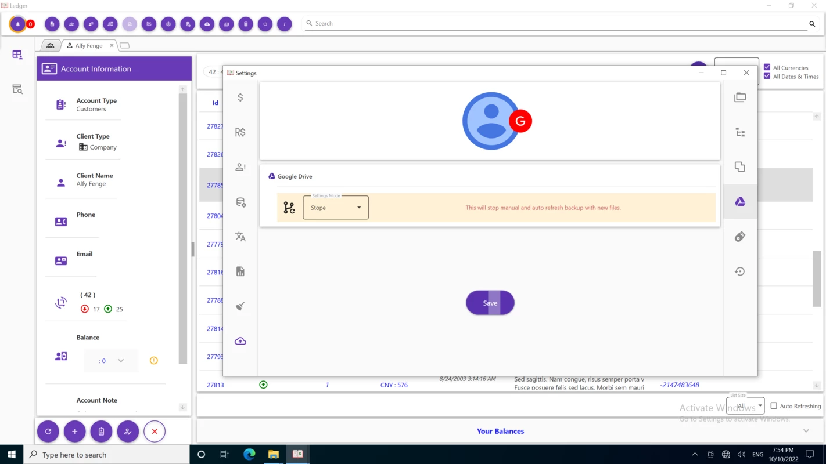
Task: Open the dollar currency settings section
Action: click(240, 97)
